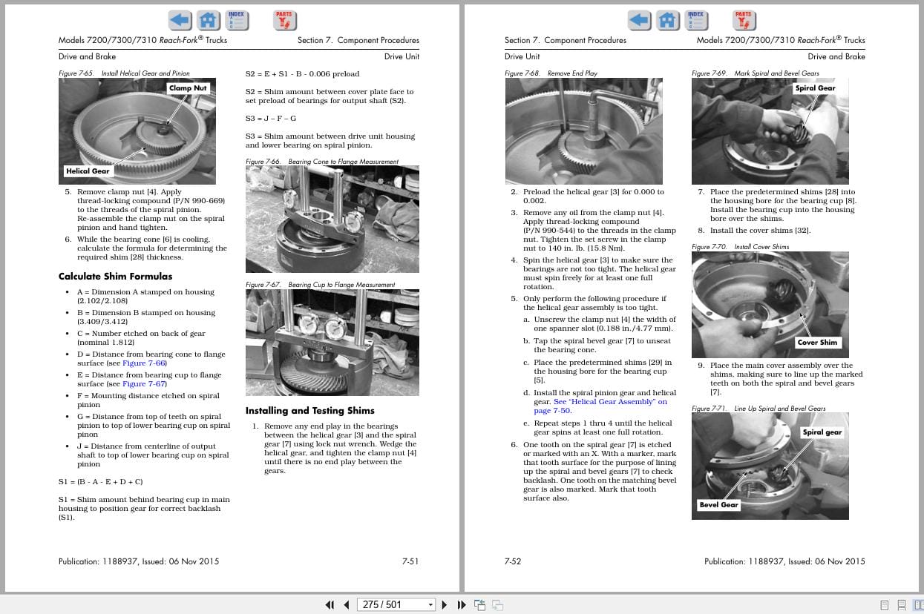The height and width of the screenshot is (614, 924).
Task: Click the Install Cover Shims figure photo
Action: [x=770, y=305]
